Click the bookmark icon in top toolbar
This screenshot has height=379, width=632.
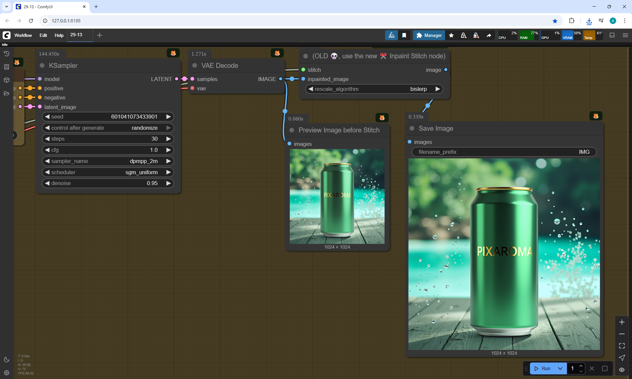404,35
